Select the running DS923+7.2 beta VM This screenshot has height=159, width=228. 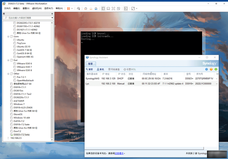(x=21, y=135)
